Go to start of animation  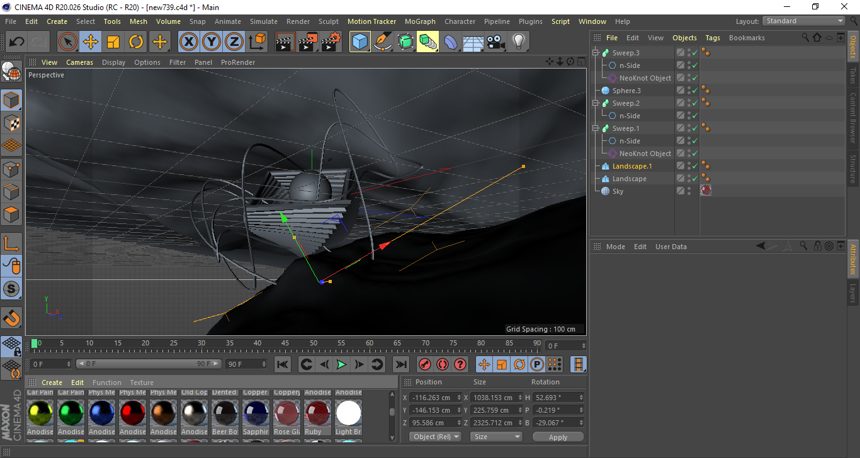(x=283, y=364)
